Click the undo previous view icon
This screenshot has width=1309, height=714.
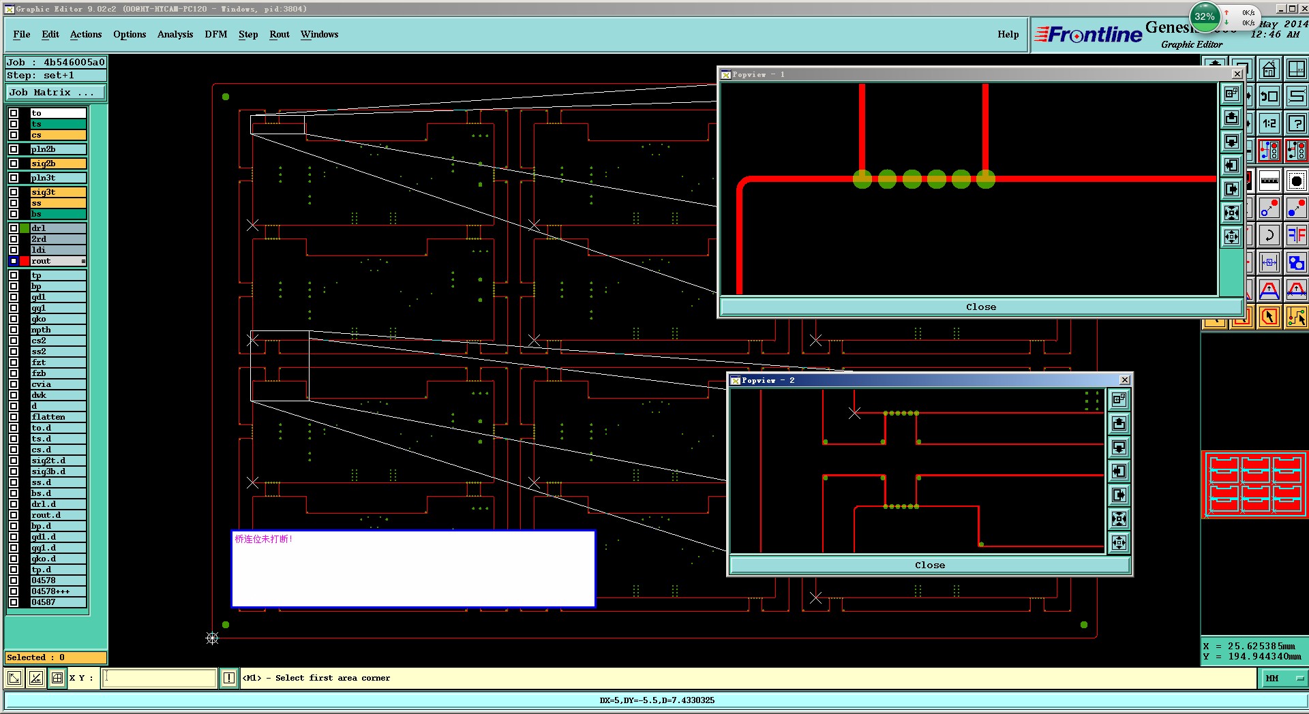tap(1269, 96)
